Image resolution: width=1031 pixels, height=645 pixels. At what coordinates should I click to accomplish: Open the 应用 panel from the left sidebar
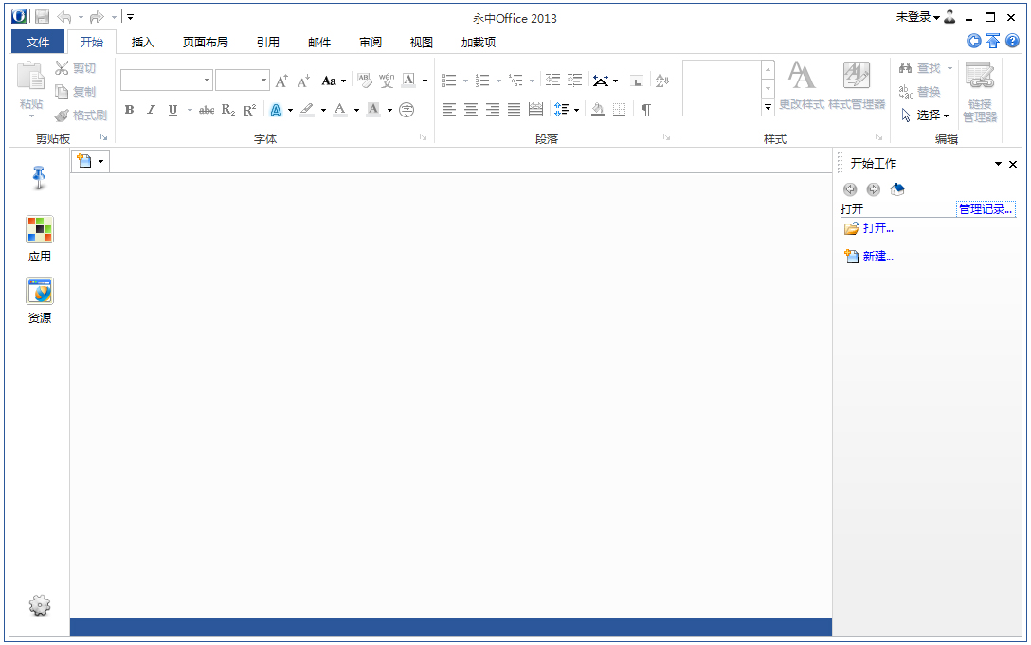tap(39, 235)
